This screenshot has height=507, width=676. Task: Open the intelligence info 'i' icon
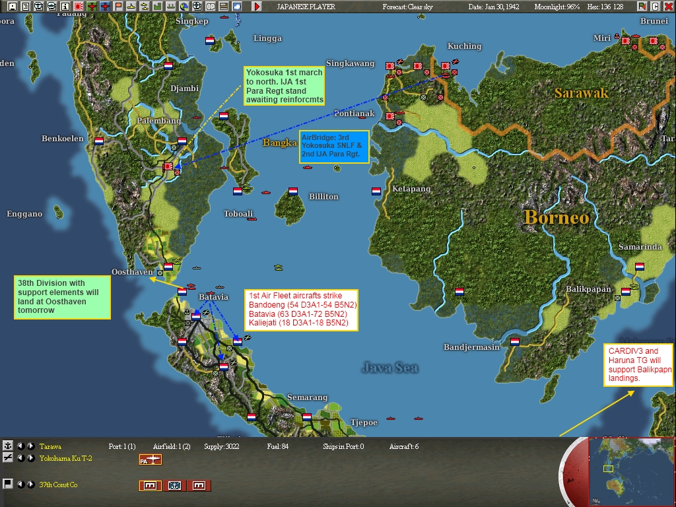click(65, 6)
